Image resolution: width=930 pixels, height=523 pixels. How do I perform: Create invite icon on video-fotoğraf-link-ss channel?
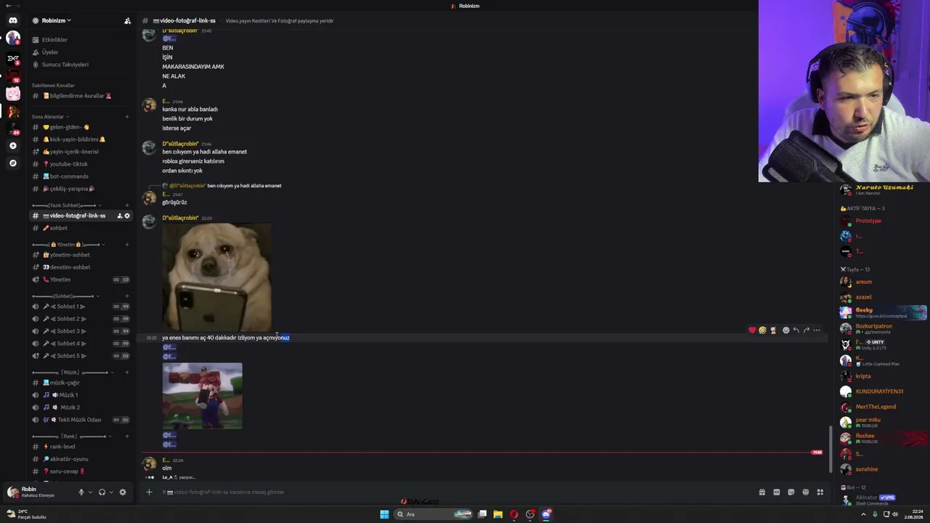pos(120,216)
